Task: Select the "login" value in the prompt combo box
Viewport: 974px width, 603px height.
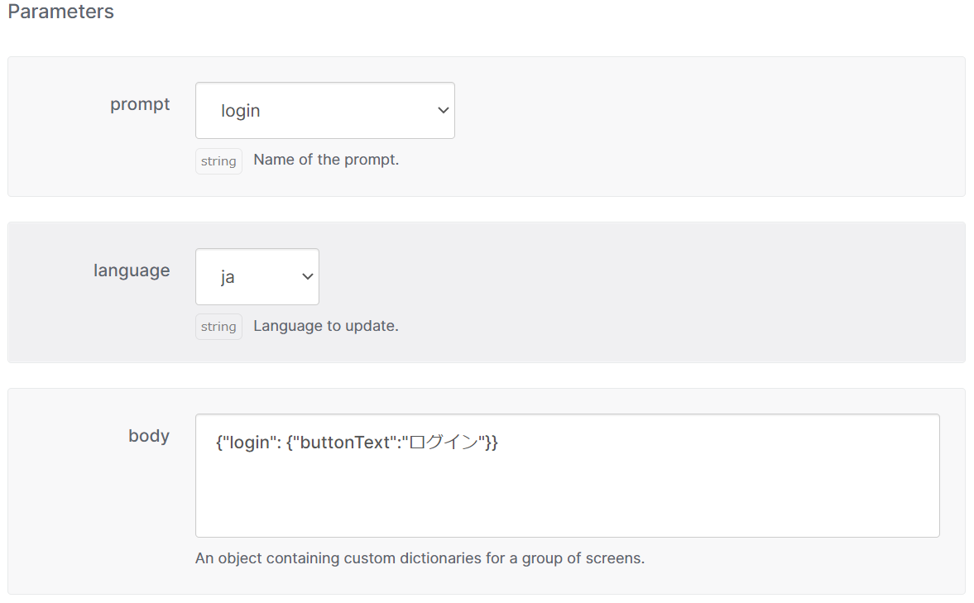Action: [x=239, y=110]
